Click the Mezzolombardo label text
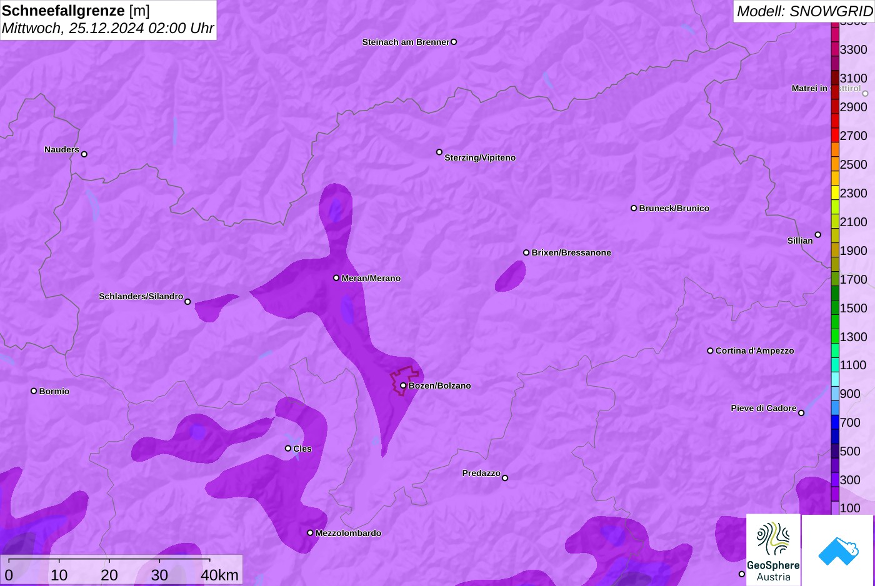Screen dimensions: 875x586 [348, 533]
